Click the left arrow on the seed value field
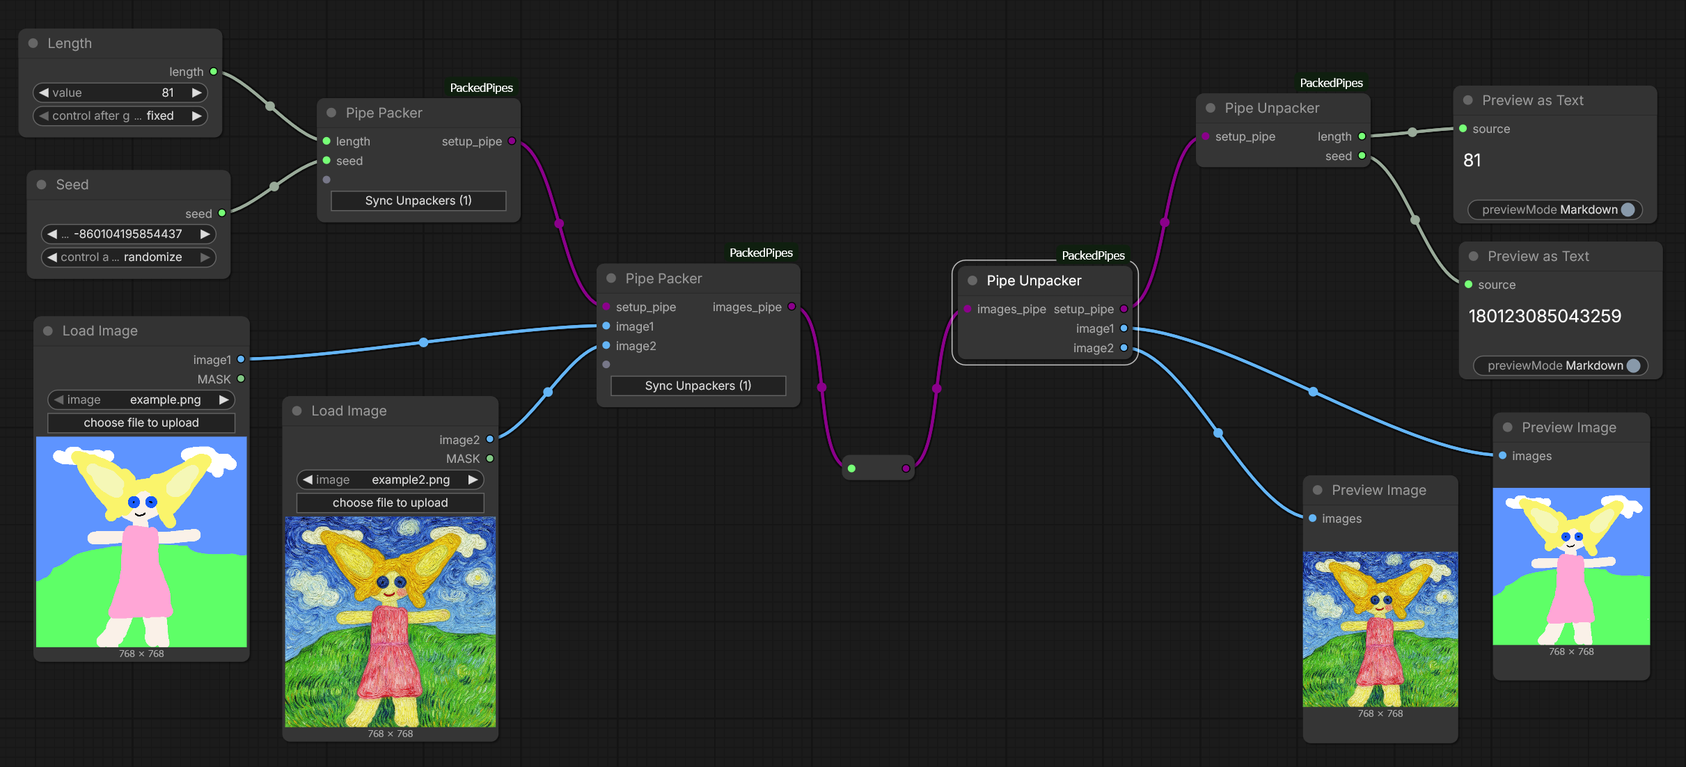 pyautogui.click(x=52, y=234)
